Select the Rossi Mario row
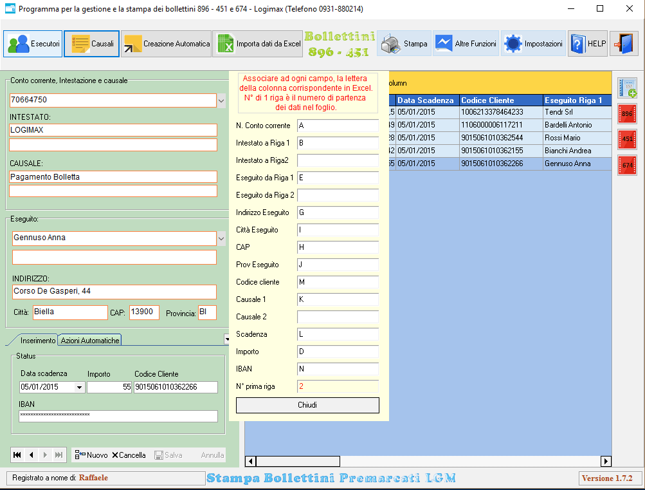Viewport: 645px width, 490px height. pos(500,138)
